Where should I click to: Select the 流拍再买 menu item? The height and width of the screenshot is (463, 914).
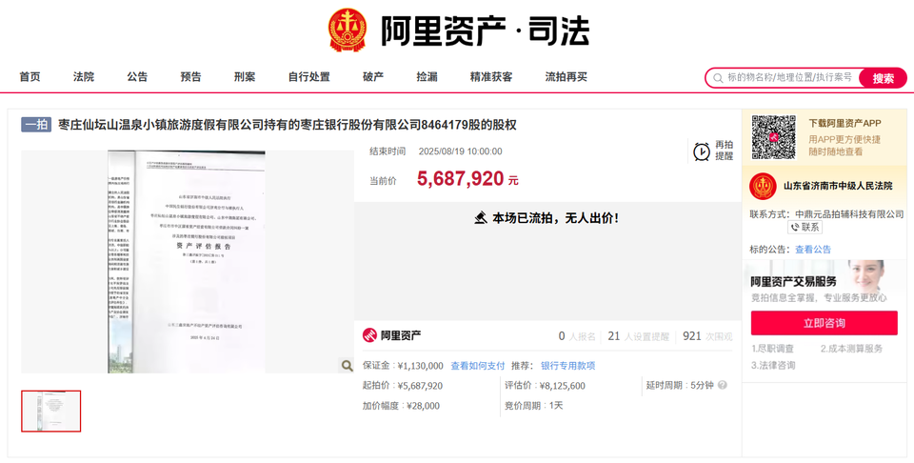(x=566, y=77)
